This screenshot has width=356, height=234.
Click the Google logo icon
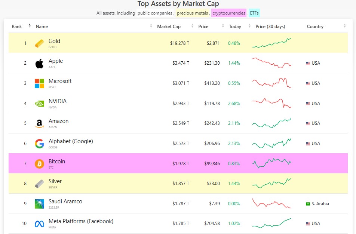(x=39, y=144)
